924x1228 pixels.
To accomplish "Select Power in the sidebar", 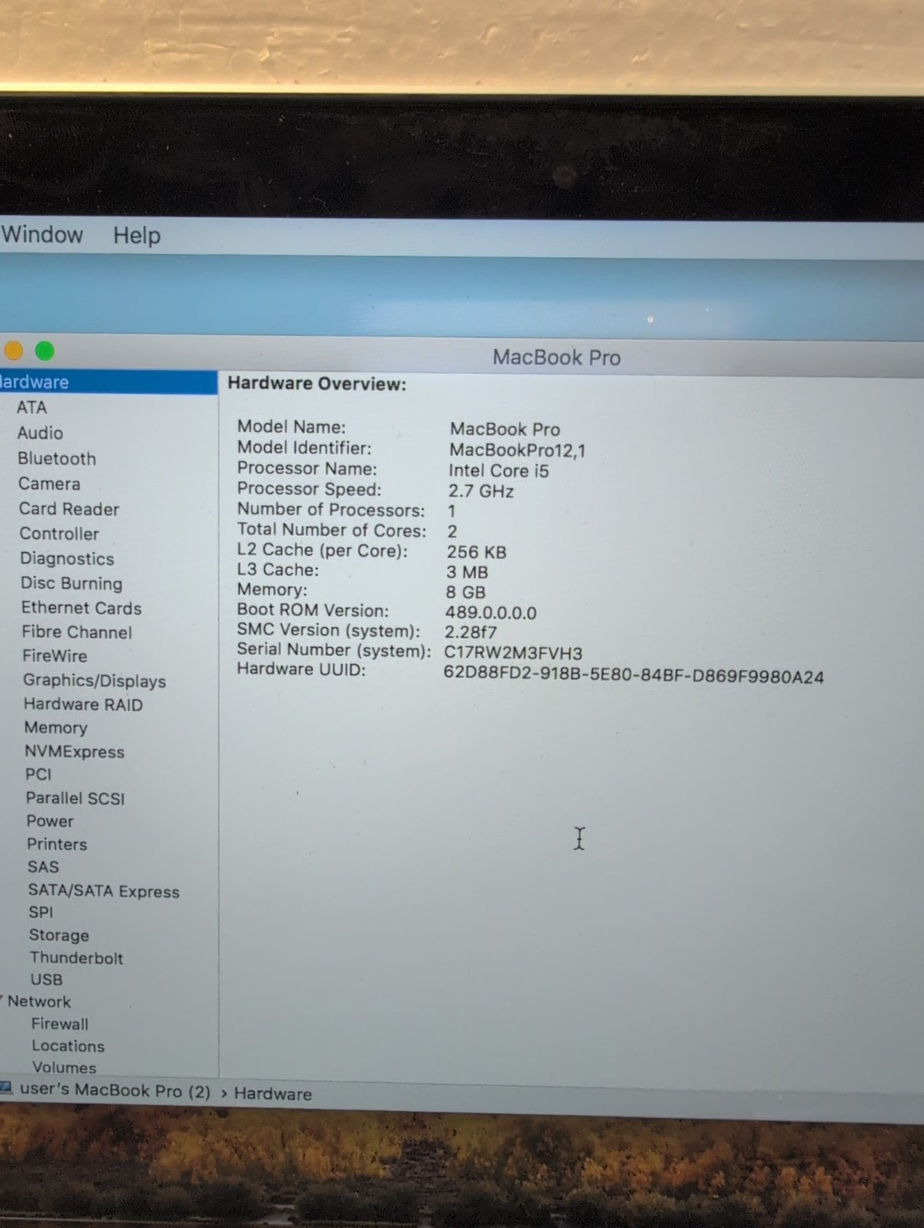I will tap(50, 821).
